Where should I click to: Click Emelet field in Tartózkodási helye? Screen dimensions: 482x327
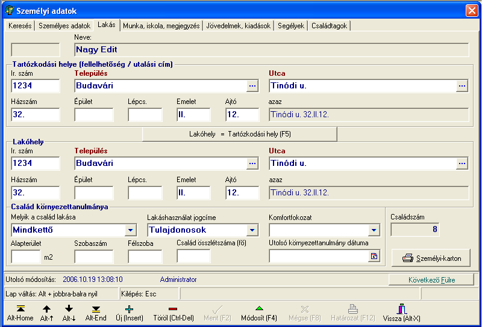click(x=193, y=115)
